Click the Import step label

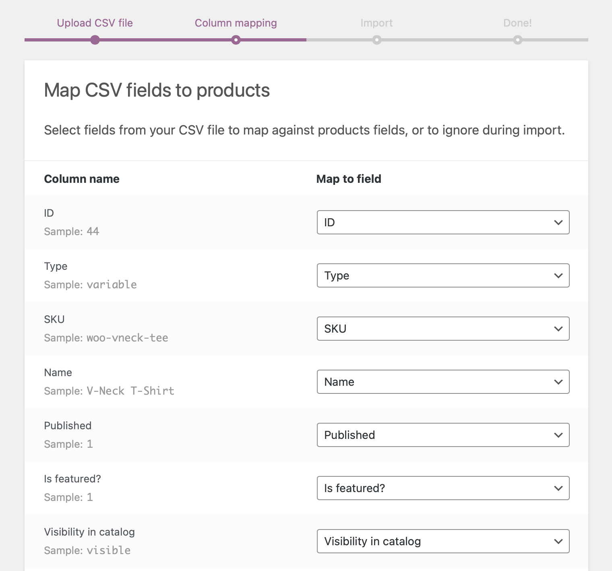click(377, 23)
